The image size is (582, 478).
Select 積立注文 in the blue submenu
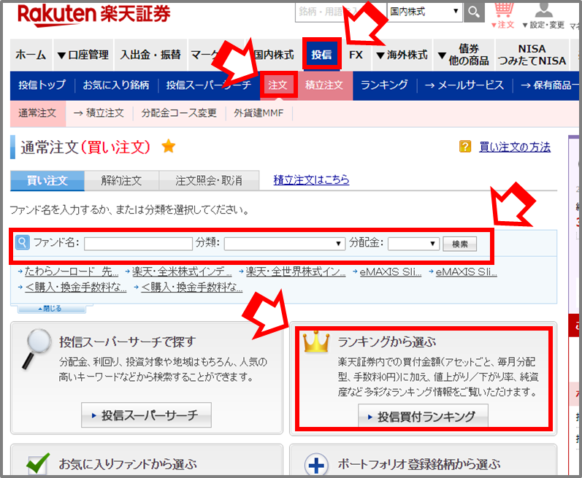[x=324, y=85]
